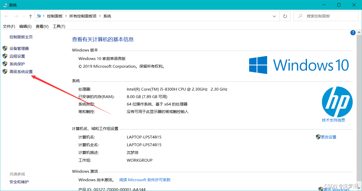Click the 沈梦泪 computer description value

pos(132,152)
